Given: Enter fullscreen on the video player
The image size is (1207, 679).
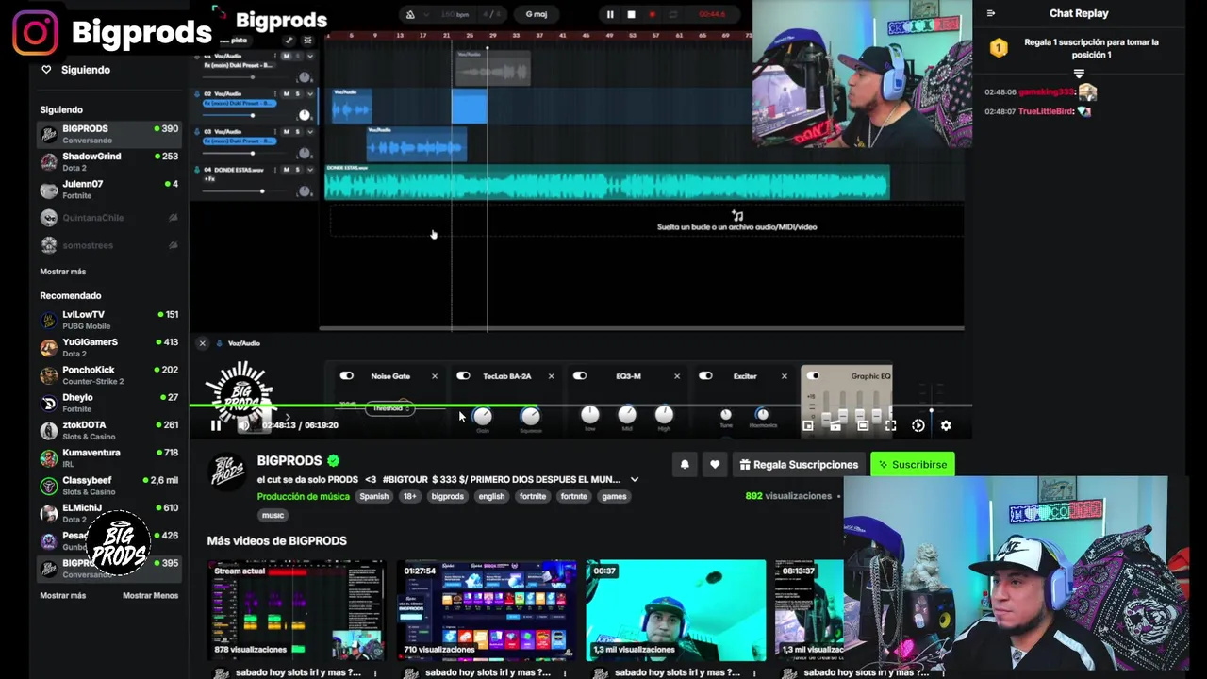Looking at the screenshot, I should [x=890, y=425].
